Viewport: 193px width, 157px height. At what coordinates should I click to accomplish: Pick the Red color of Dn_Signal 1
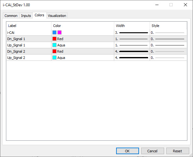click(54, 39)
